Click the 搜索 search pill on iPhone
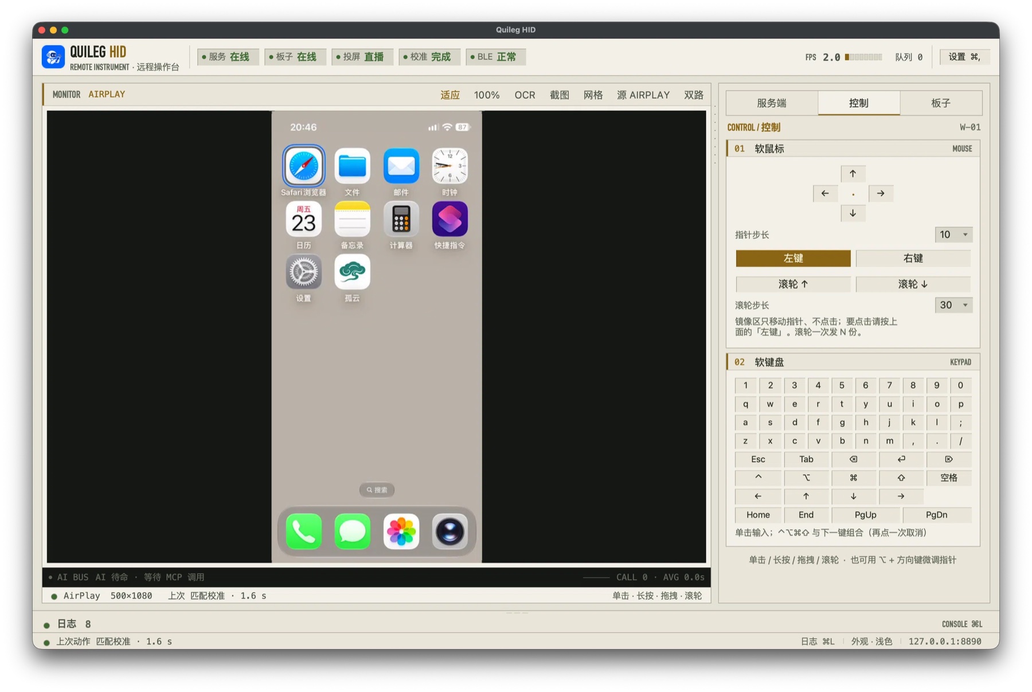 coord(377,490)
